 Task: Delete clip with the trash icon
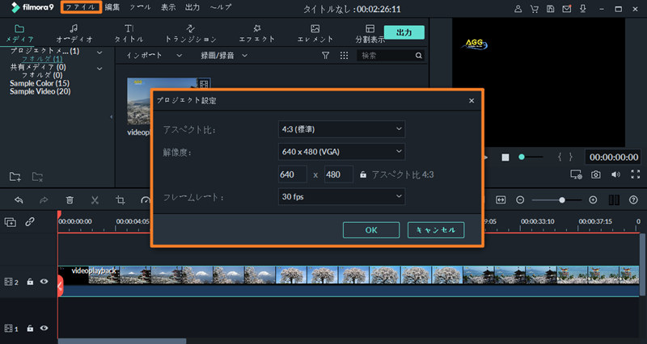click(70, 200)
